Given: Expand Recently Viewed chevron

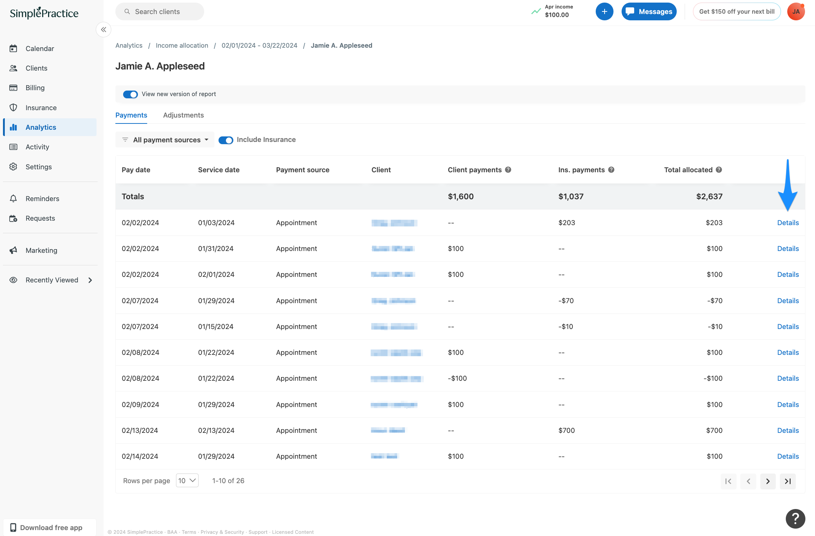Looking at the screenshot, I should pyautogui.click(x=90, y=280).
